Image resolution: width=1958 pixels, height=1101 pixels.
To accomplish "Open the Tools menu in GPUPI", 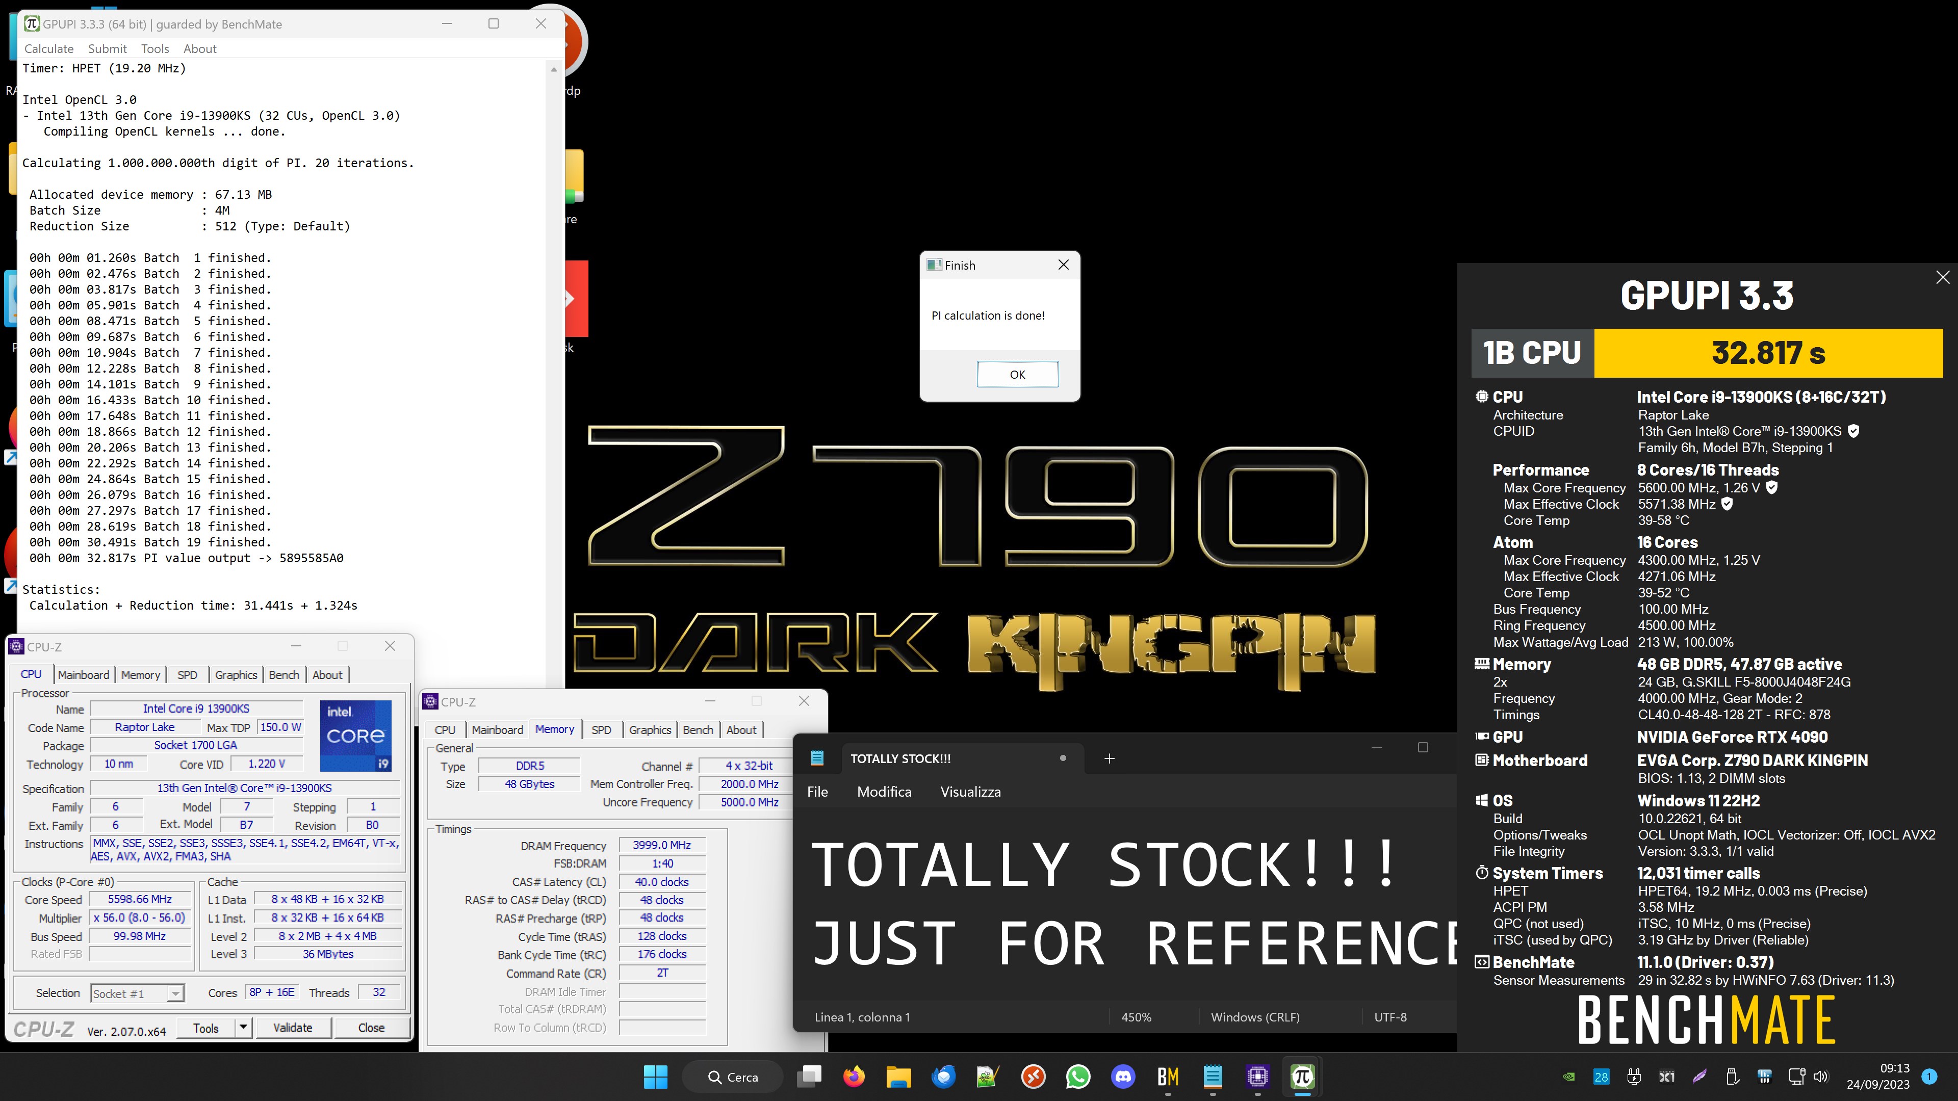I will pos(155,48).
